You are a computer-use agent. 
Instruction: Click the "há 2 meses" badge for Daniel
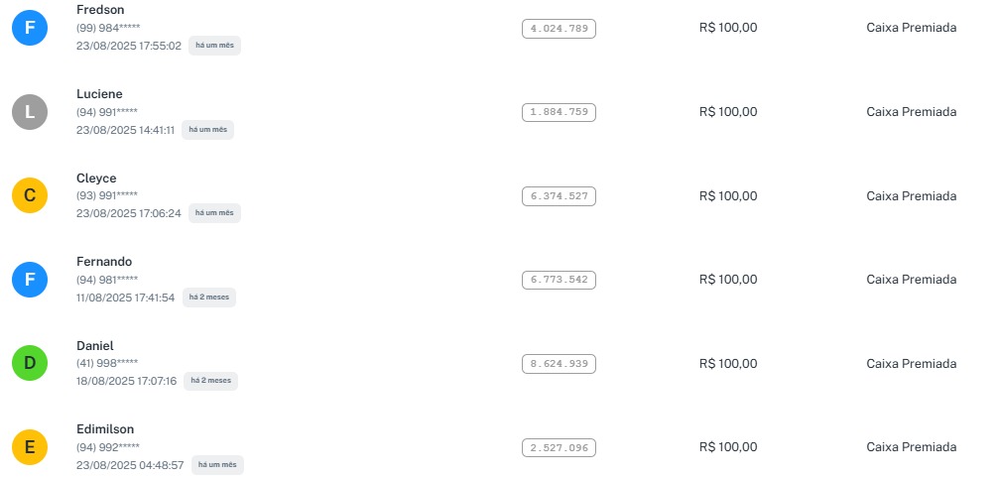[210, 381]
